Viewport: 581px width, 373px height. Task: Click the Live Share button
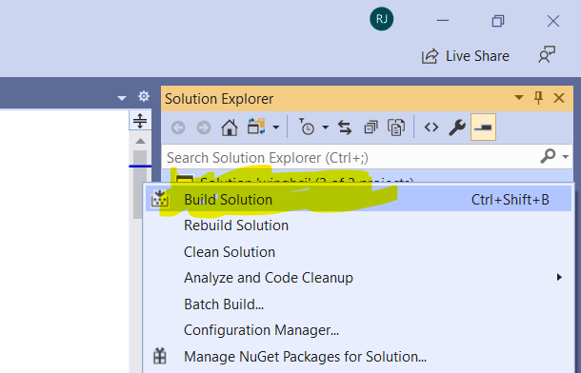(466, 56)
